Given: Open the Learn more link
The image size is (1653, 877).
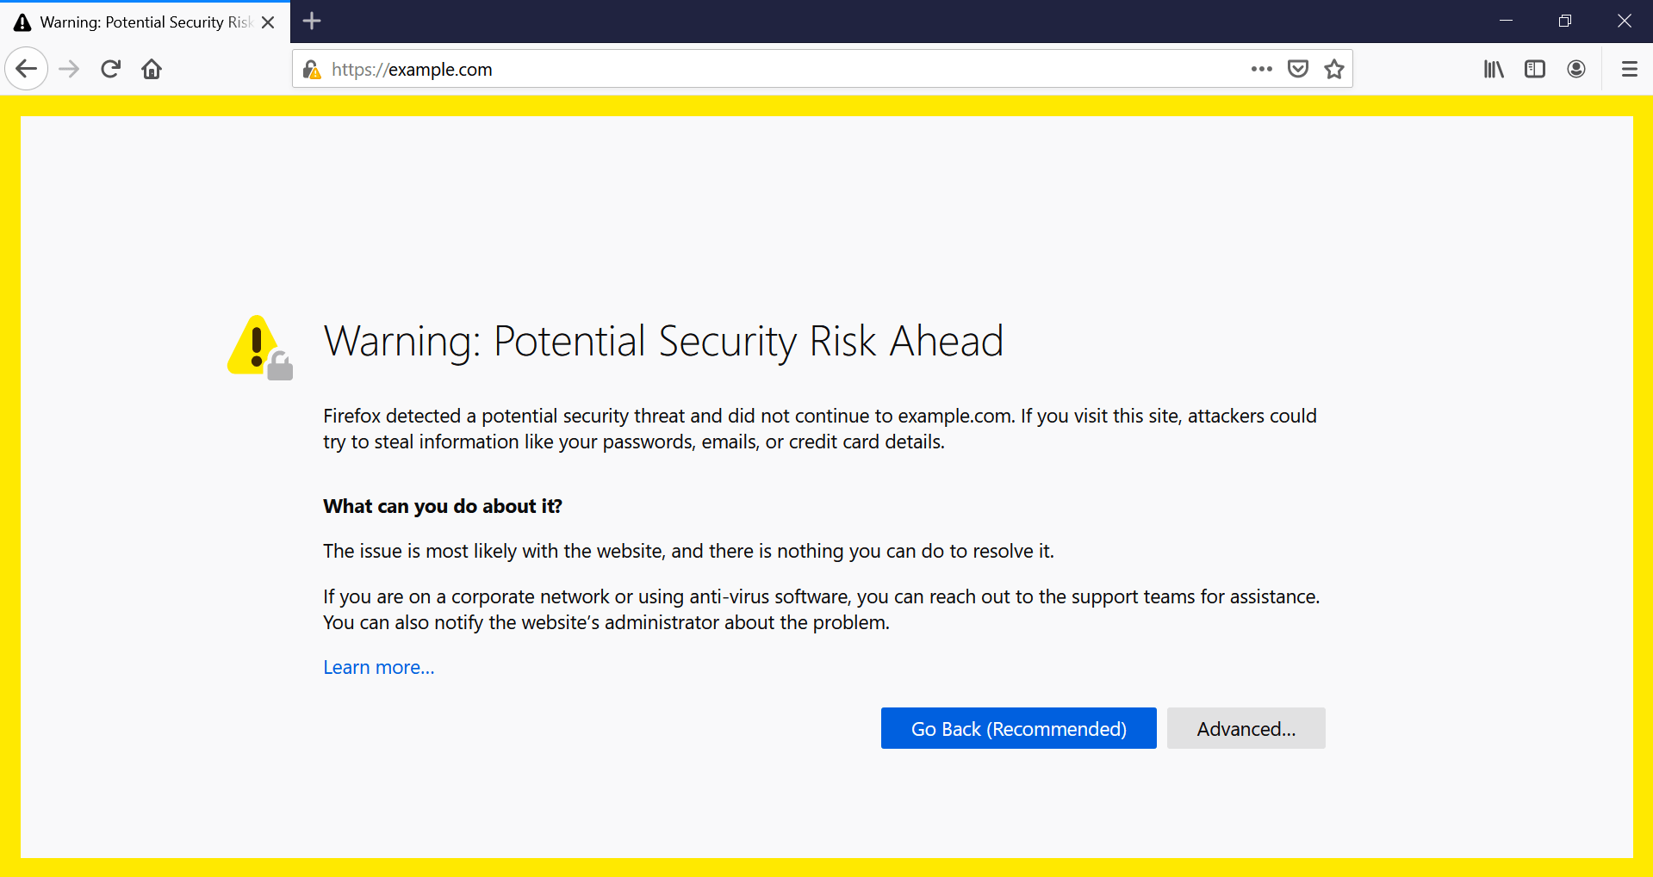Looking at the screenshot, I should coord(378,667).
